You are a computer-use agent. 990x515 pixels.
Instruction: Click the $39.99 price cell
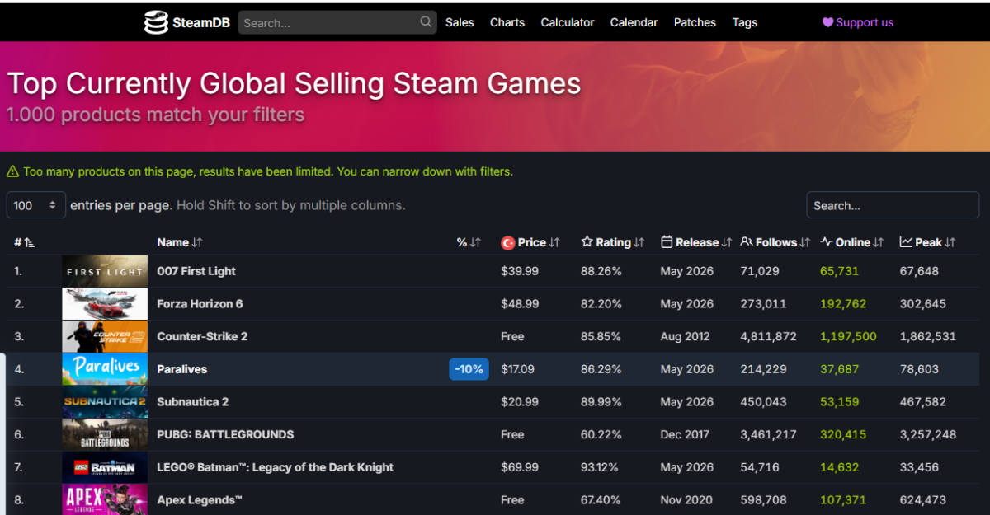(520, 271)
